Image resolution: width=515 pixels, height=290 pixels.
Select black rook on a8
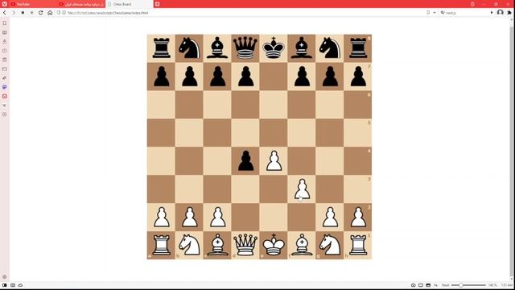pyautogui.click(x=161, y=48)
